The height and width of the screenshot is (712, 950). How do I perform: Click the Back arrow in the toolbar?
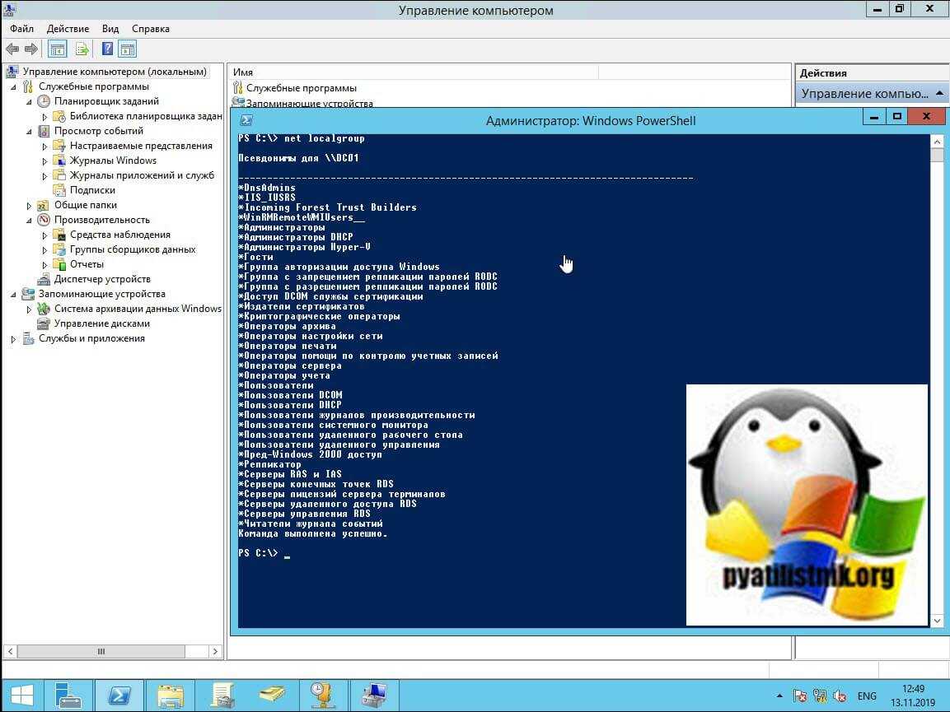click(12, 49)
